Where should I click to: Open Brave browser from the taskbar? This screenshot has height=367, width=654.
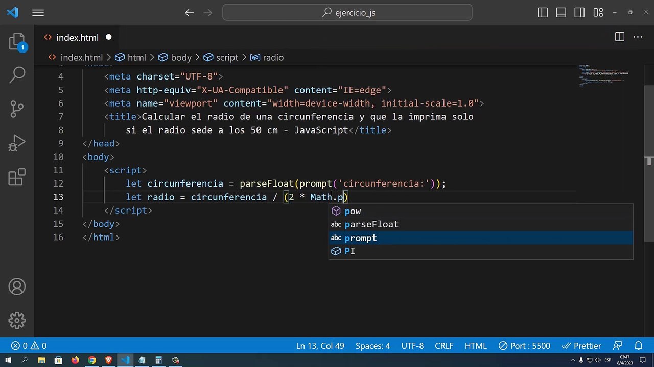[x=108, y=360]
